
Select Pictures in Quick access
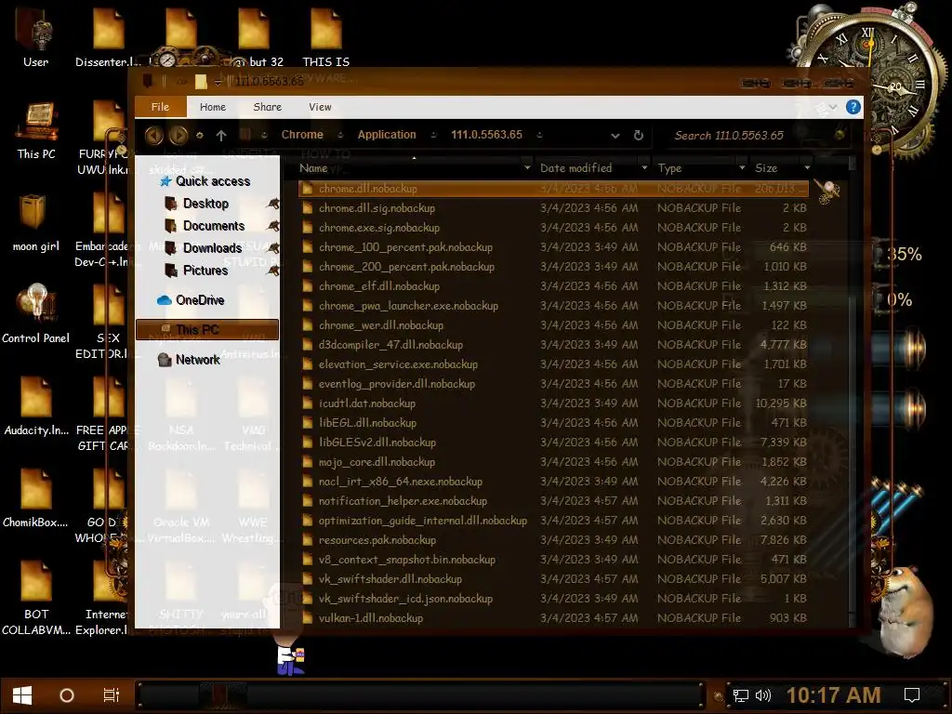205,271
